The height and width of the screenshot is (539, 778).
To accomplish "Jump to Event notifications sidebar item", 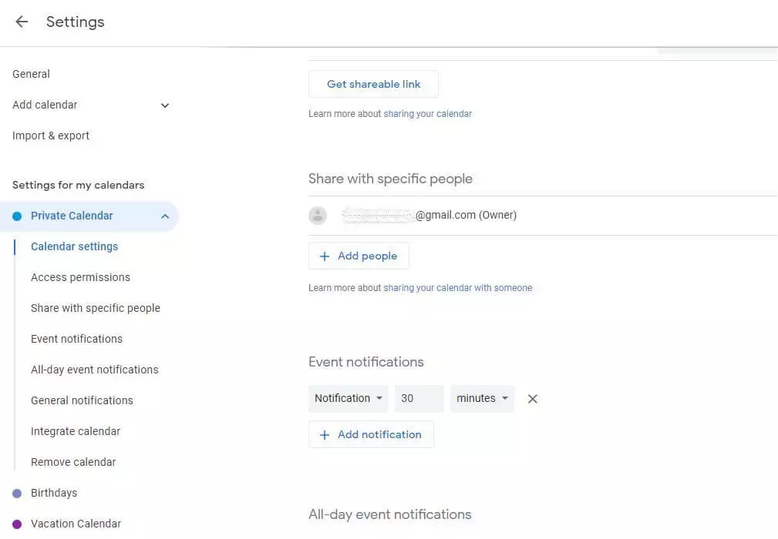I will 76,339.
